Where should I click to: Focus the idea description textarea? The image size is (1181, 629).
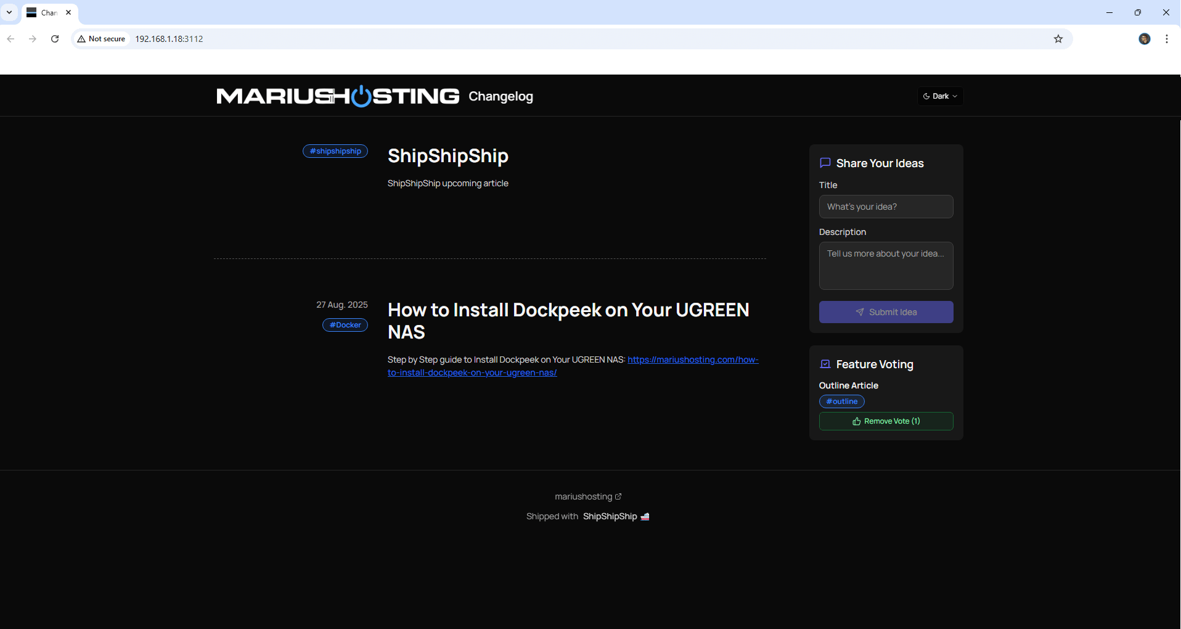[x=886, y=266]
